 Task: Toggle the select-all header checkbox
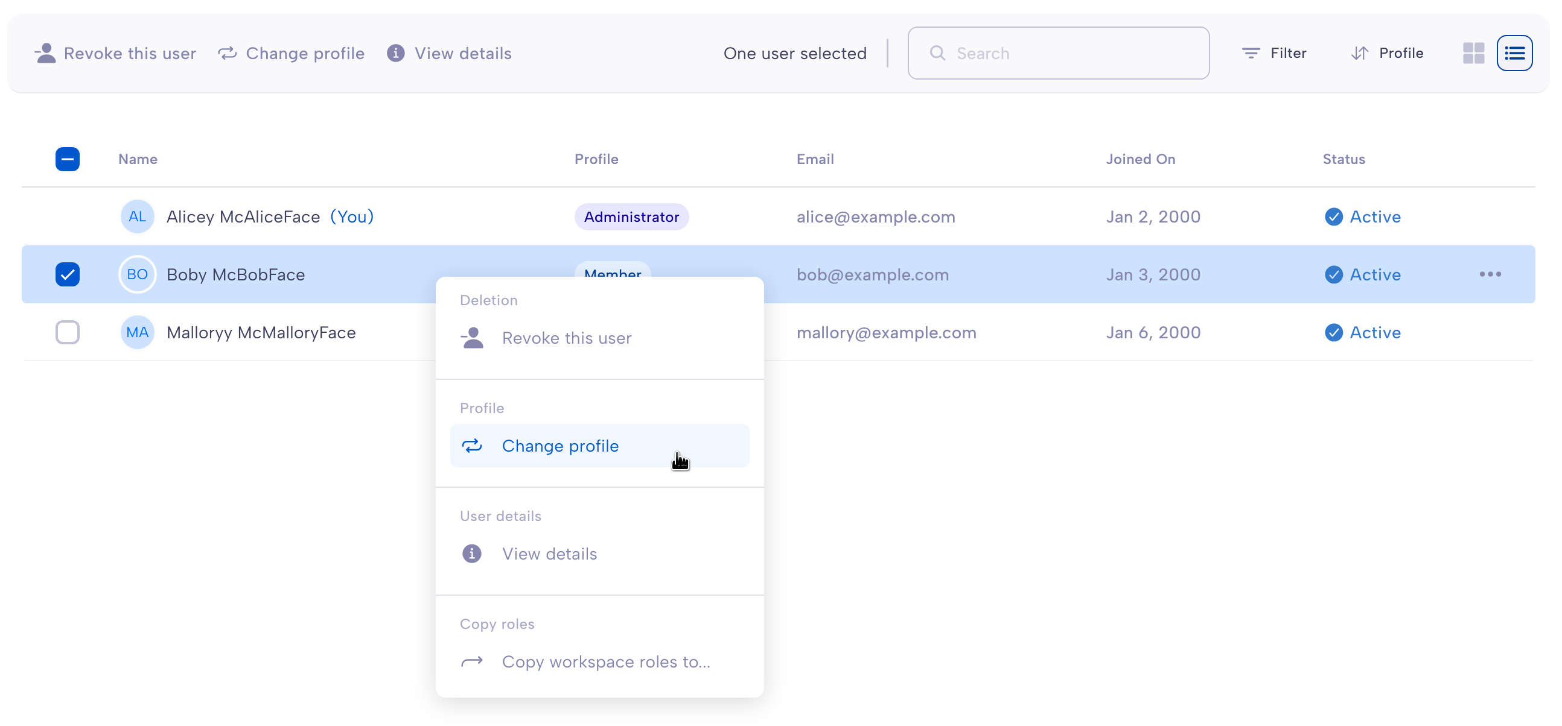coord(68,159)
